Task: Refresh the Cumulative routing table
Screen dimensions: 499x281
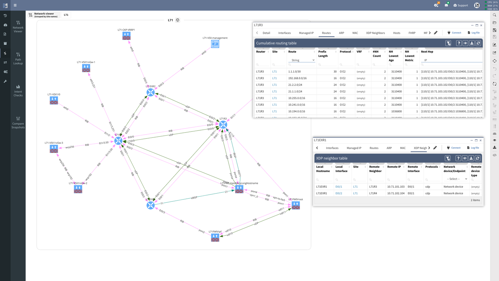Action: click(x=478, y=43)
